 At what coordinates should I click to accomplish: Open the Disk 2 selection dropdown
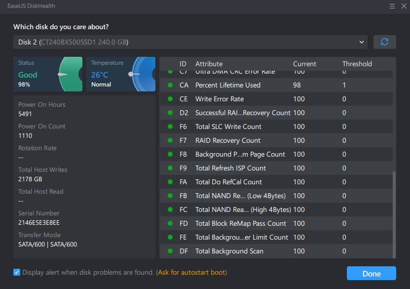coord(190,42)
